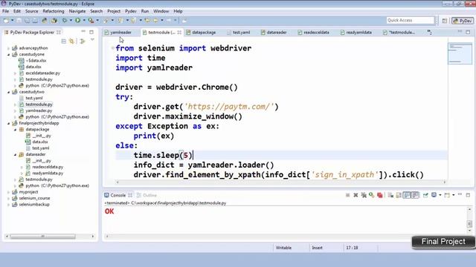Click the External Tools run icon
This screenshot has height=267, width=476.
(x=91, y=20)
